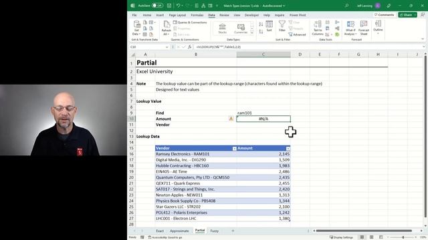Click the horizontal scrollbar
This screenshot has height=240, width=428.
click(x=364, y=231)
